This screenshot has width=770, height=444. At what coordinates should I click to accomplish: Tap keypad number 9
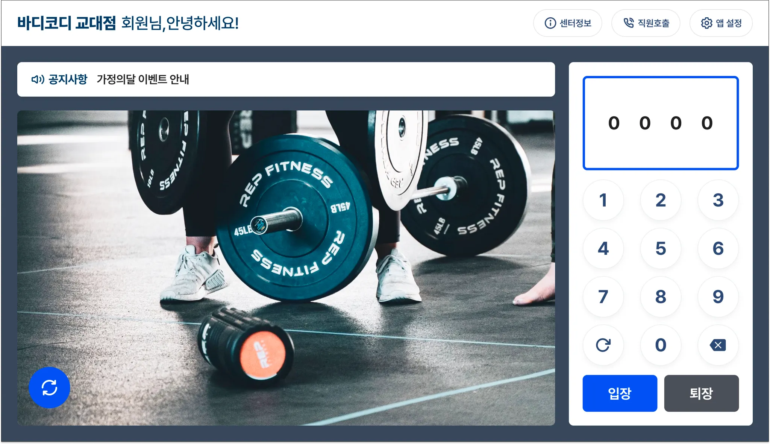click(x=718, y=297)
